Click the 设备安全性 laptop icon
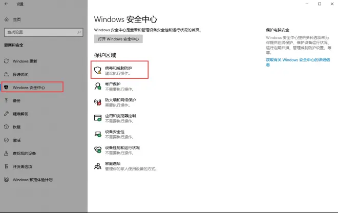The image size is (338, 213). coord(98,134)
